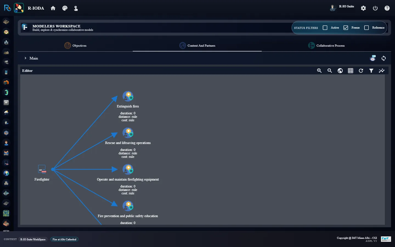Click the R-IO Suite WorkSpace context chip
The width and height of the screenshot is (395, 247).
(33, 239)
